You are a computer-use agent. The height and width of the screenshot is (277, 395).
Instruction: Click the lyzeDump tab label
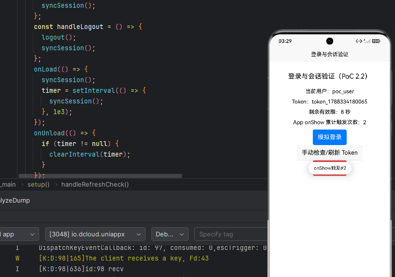(15, 201)
